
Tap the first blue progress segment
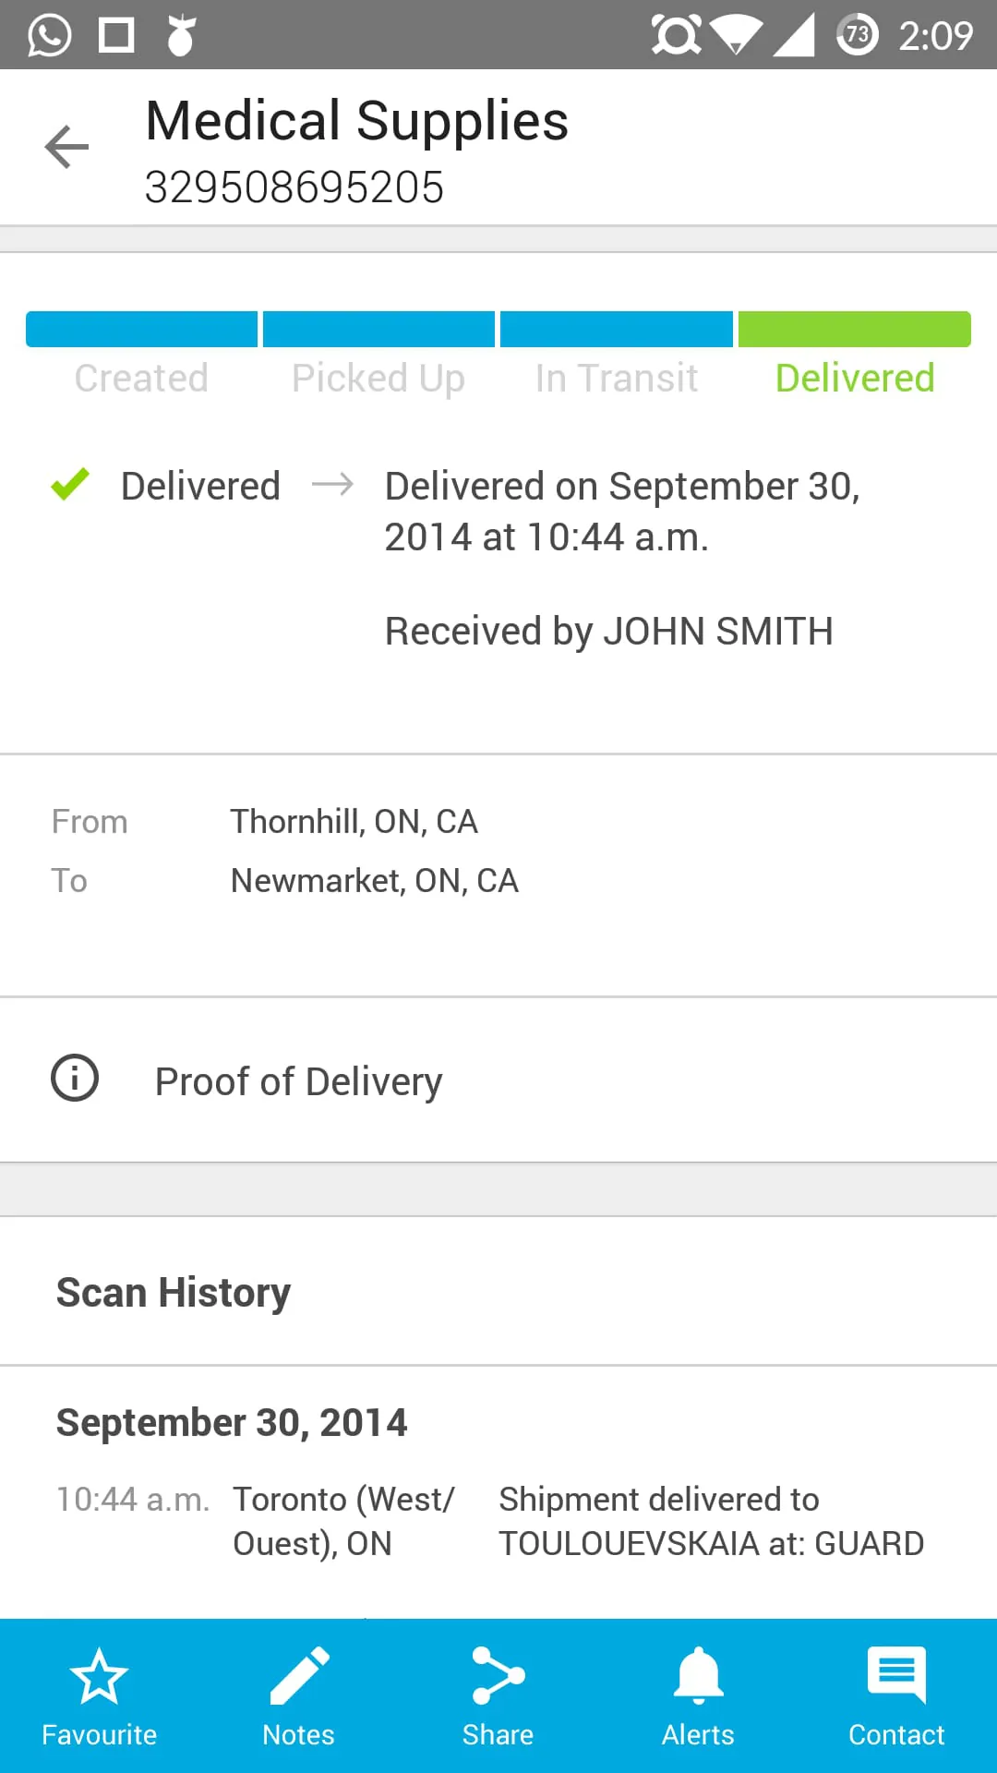point(141,330)
